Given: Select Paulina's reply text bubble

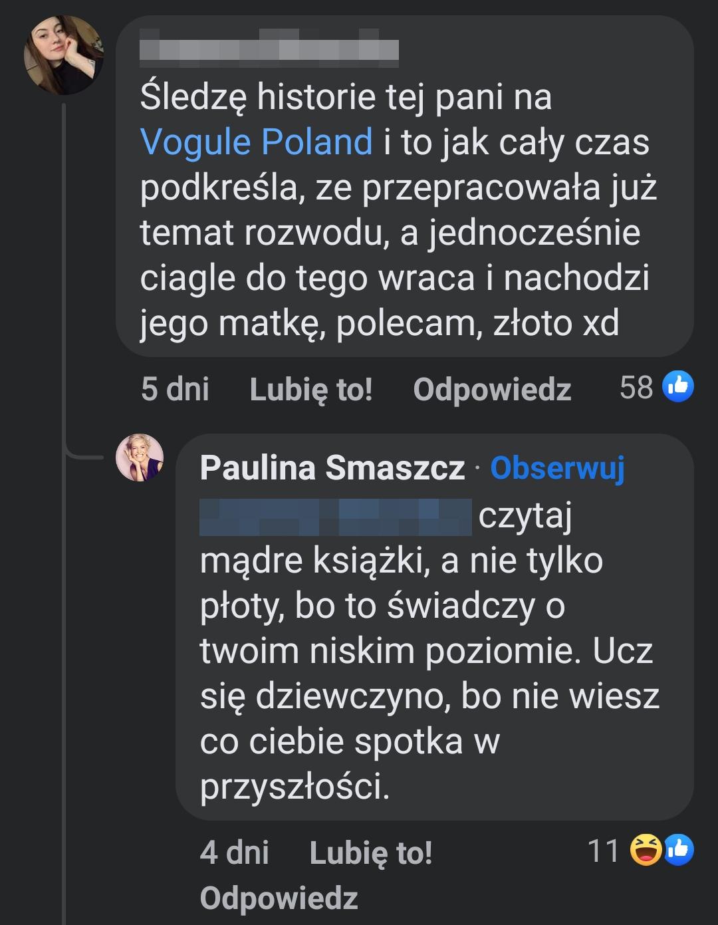Looking at the screenshot, I should pyautogui.click(x=432, y=652).
